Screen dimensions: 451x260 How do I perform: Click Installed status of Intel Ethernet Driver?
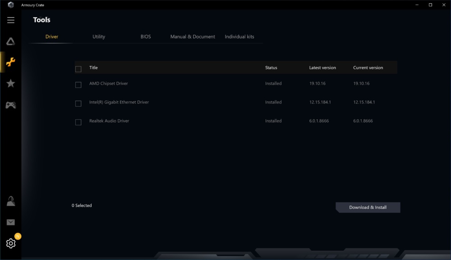(273, 102)
